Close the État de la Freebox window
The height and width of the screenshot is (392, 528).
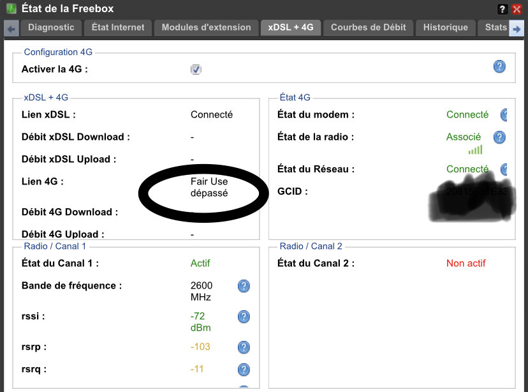[517, 9]
